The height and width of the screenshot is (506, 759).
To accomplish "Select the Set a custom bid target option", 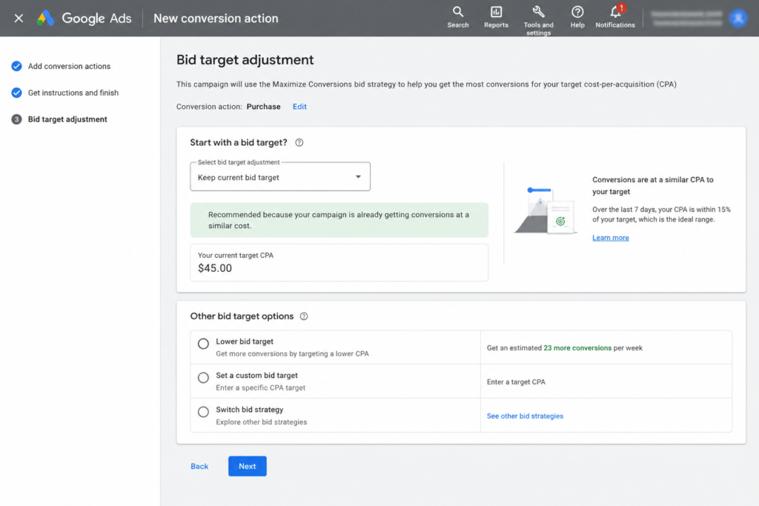I will [x=203, y=377].
